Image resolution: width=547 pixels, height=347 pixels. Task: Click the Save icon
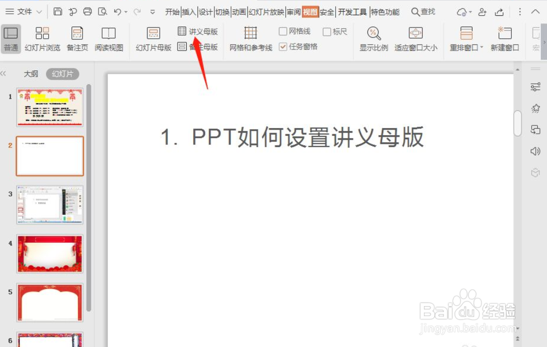point(58,12)
